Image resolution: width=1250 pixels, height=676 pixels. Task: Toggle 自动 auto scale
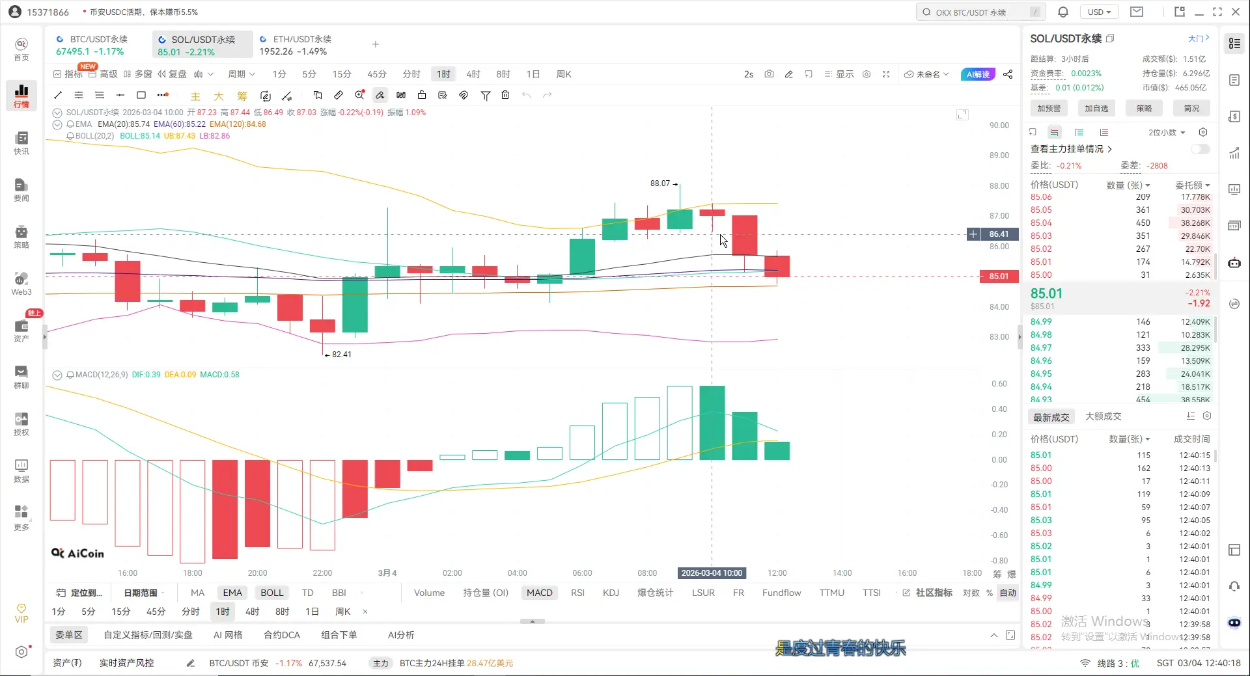(x=1008, y=593)
